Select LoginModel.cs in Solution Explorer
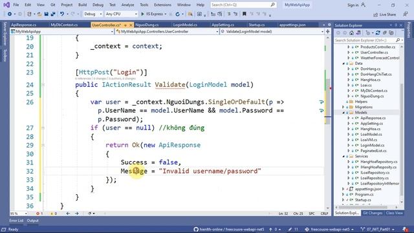This screenshot has height=233, width=414. [373, 145]
